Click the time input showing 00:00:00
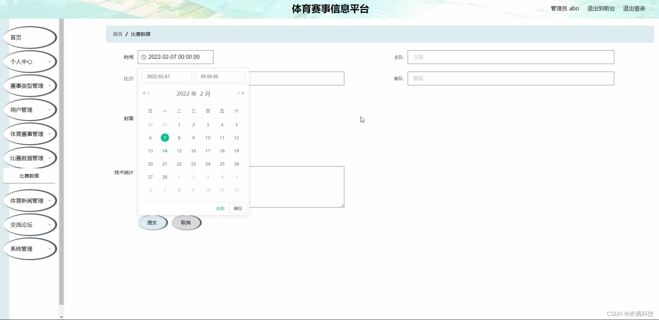This screenshot has height=320, width=659. 220,76
